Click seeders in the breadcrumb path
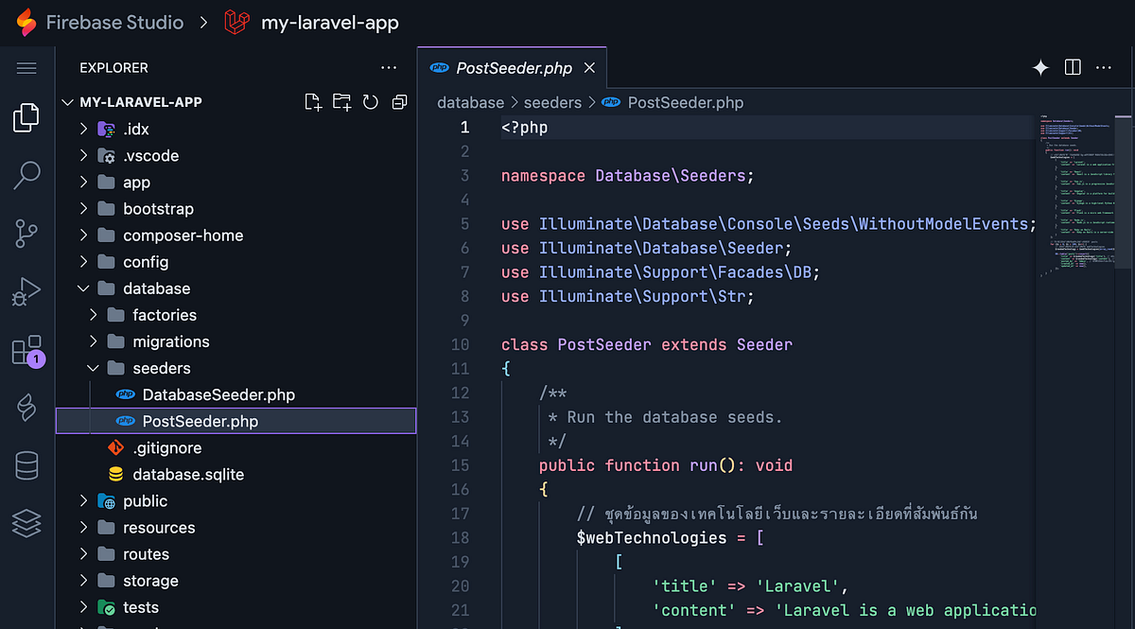 click(552, 101)
